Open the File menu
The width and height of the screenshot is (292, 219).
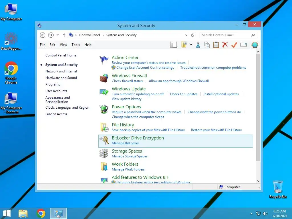(42, 45)
